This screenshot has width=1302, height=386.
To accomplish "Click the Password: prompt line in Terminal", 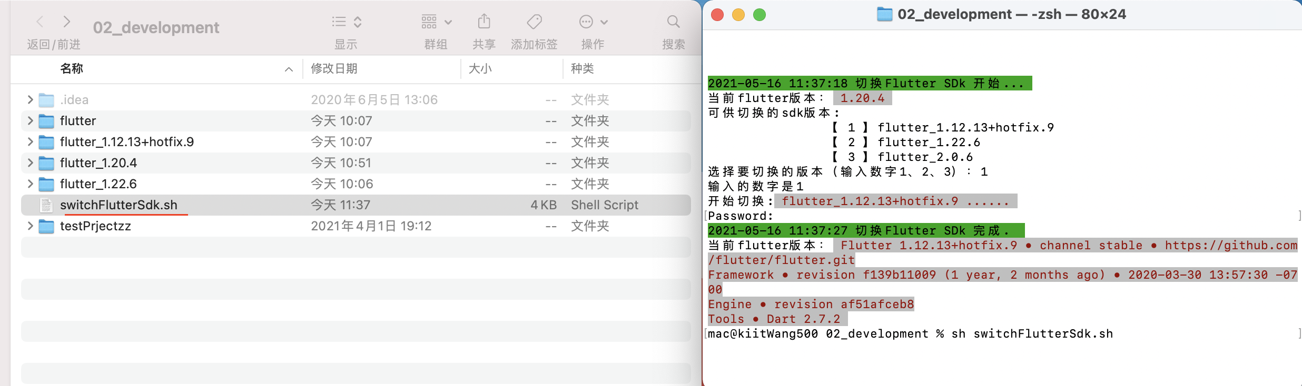I will point(741,216).
